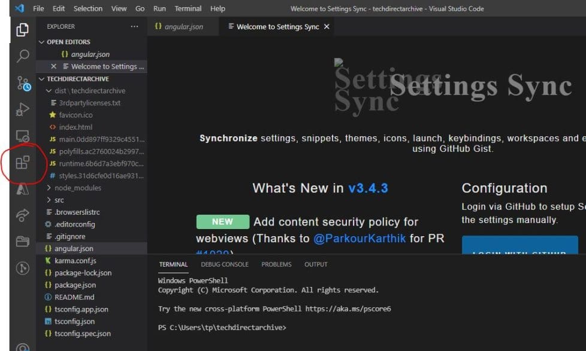Open the Extensions view
Image resolution: width=586 pixels, height=351 pixels.
pos(22,163)
